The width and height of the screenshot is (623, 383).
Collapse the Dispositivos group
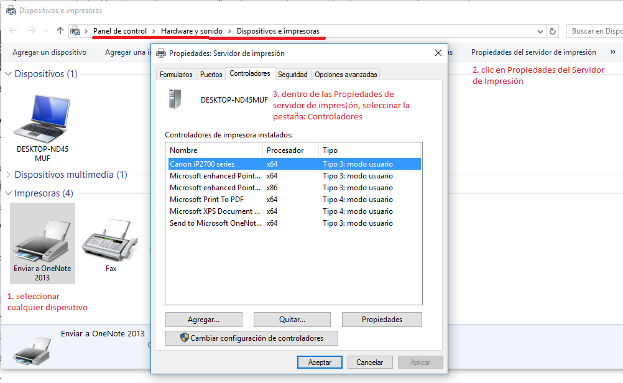9,74
